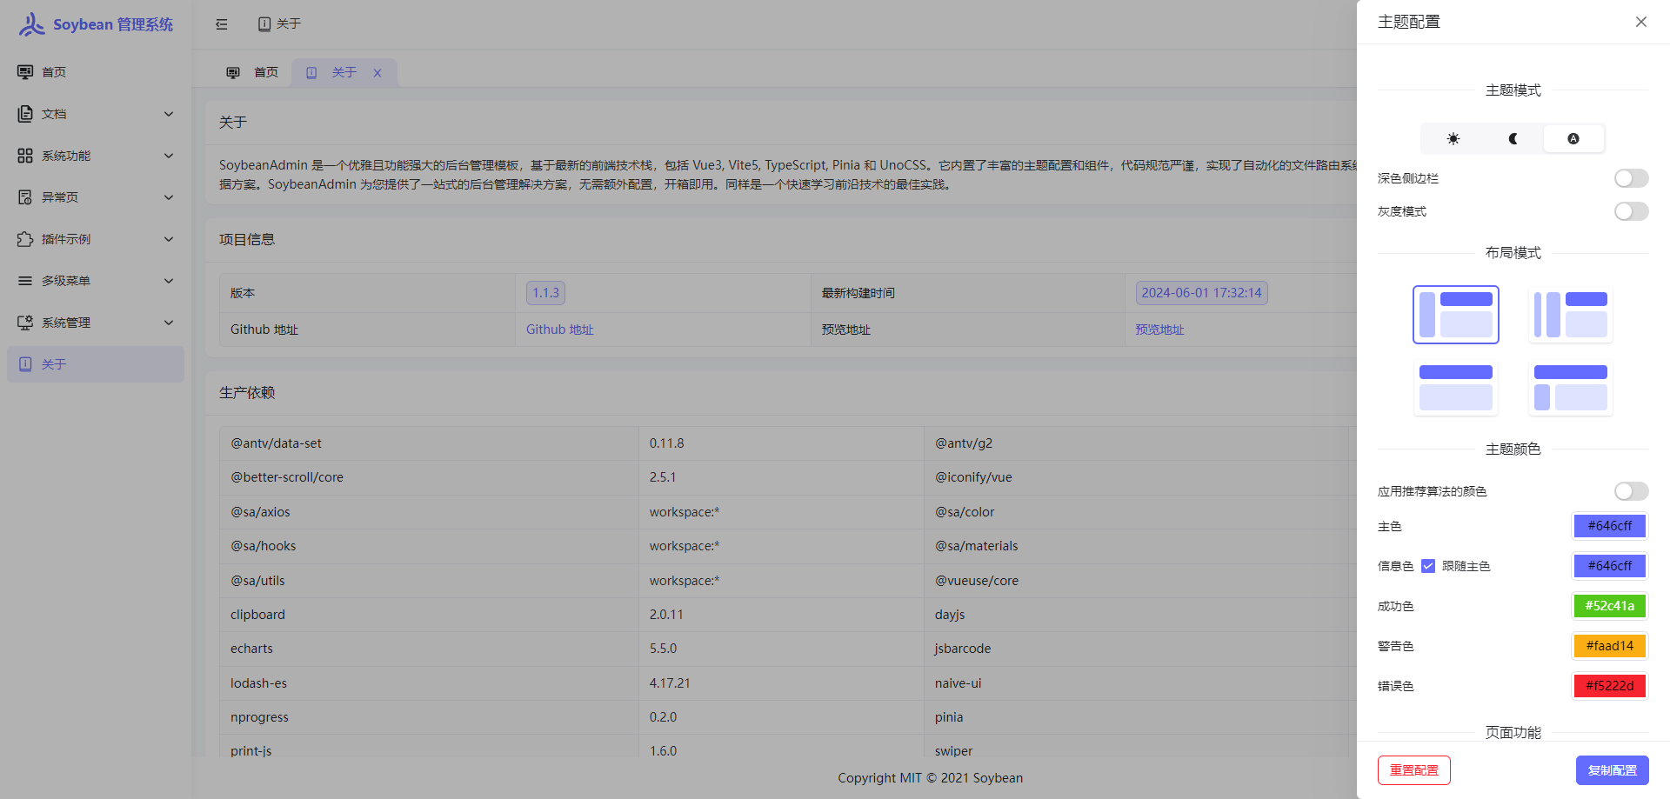This screenshot has width=1670, height=799.
Task: Open the 成功色 #52c41a color picker
Action: (1609, 606)
